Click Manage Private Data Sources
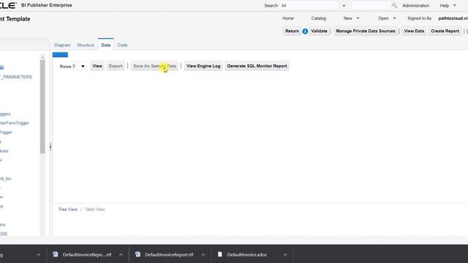 (x=366, y=31)
